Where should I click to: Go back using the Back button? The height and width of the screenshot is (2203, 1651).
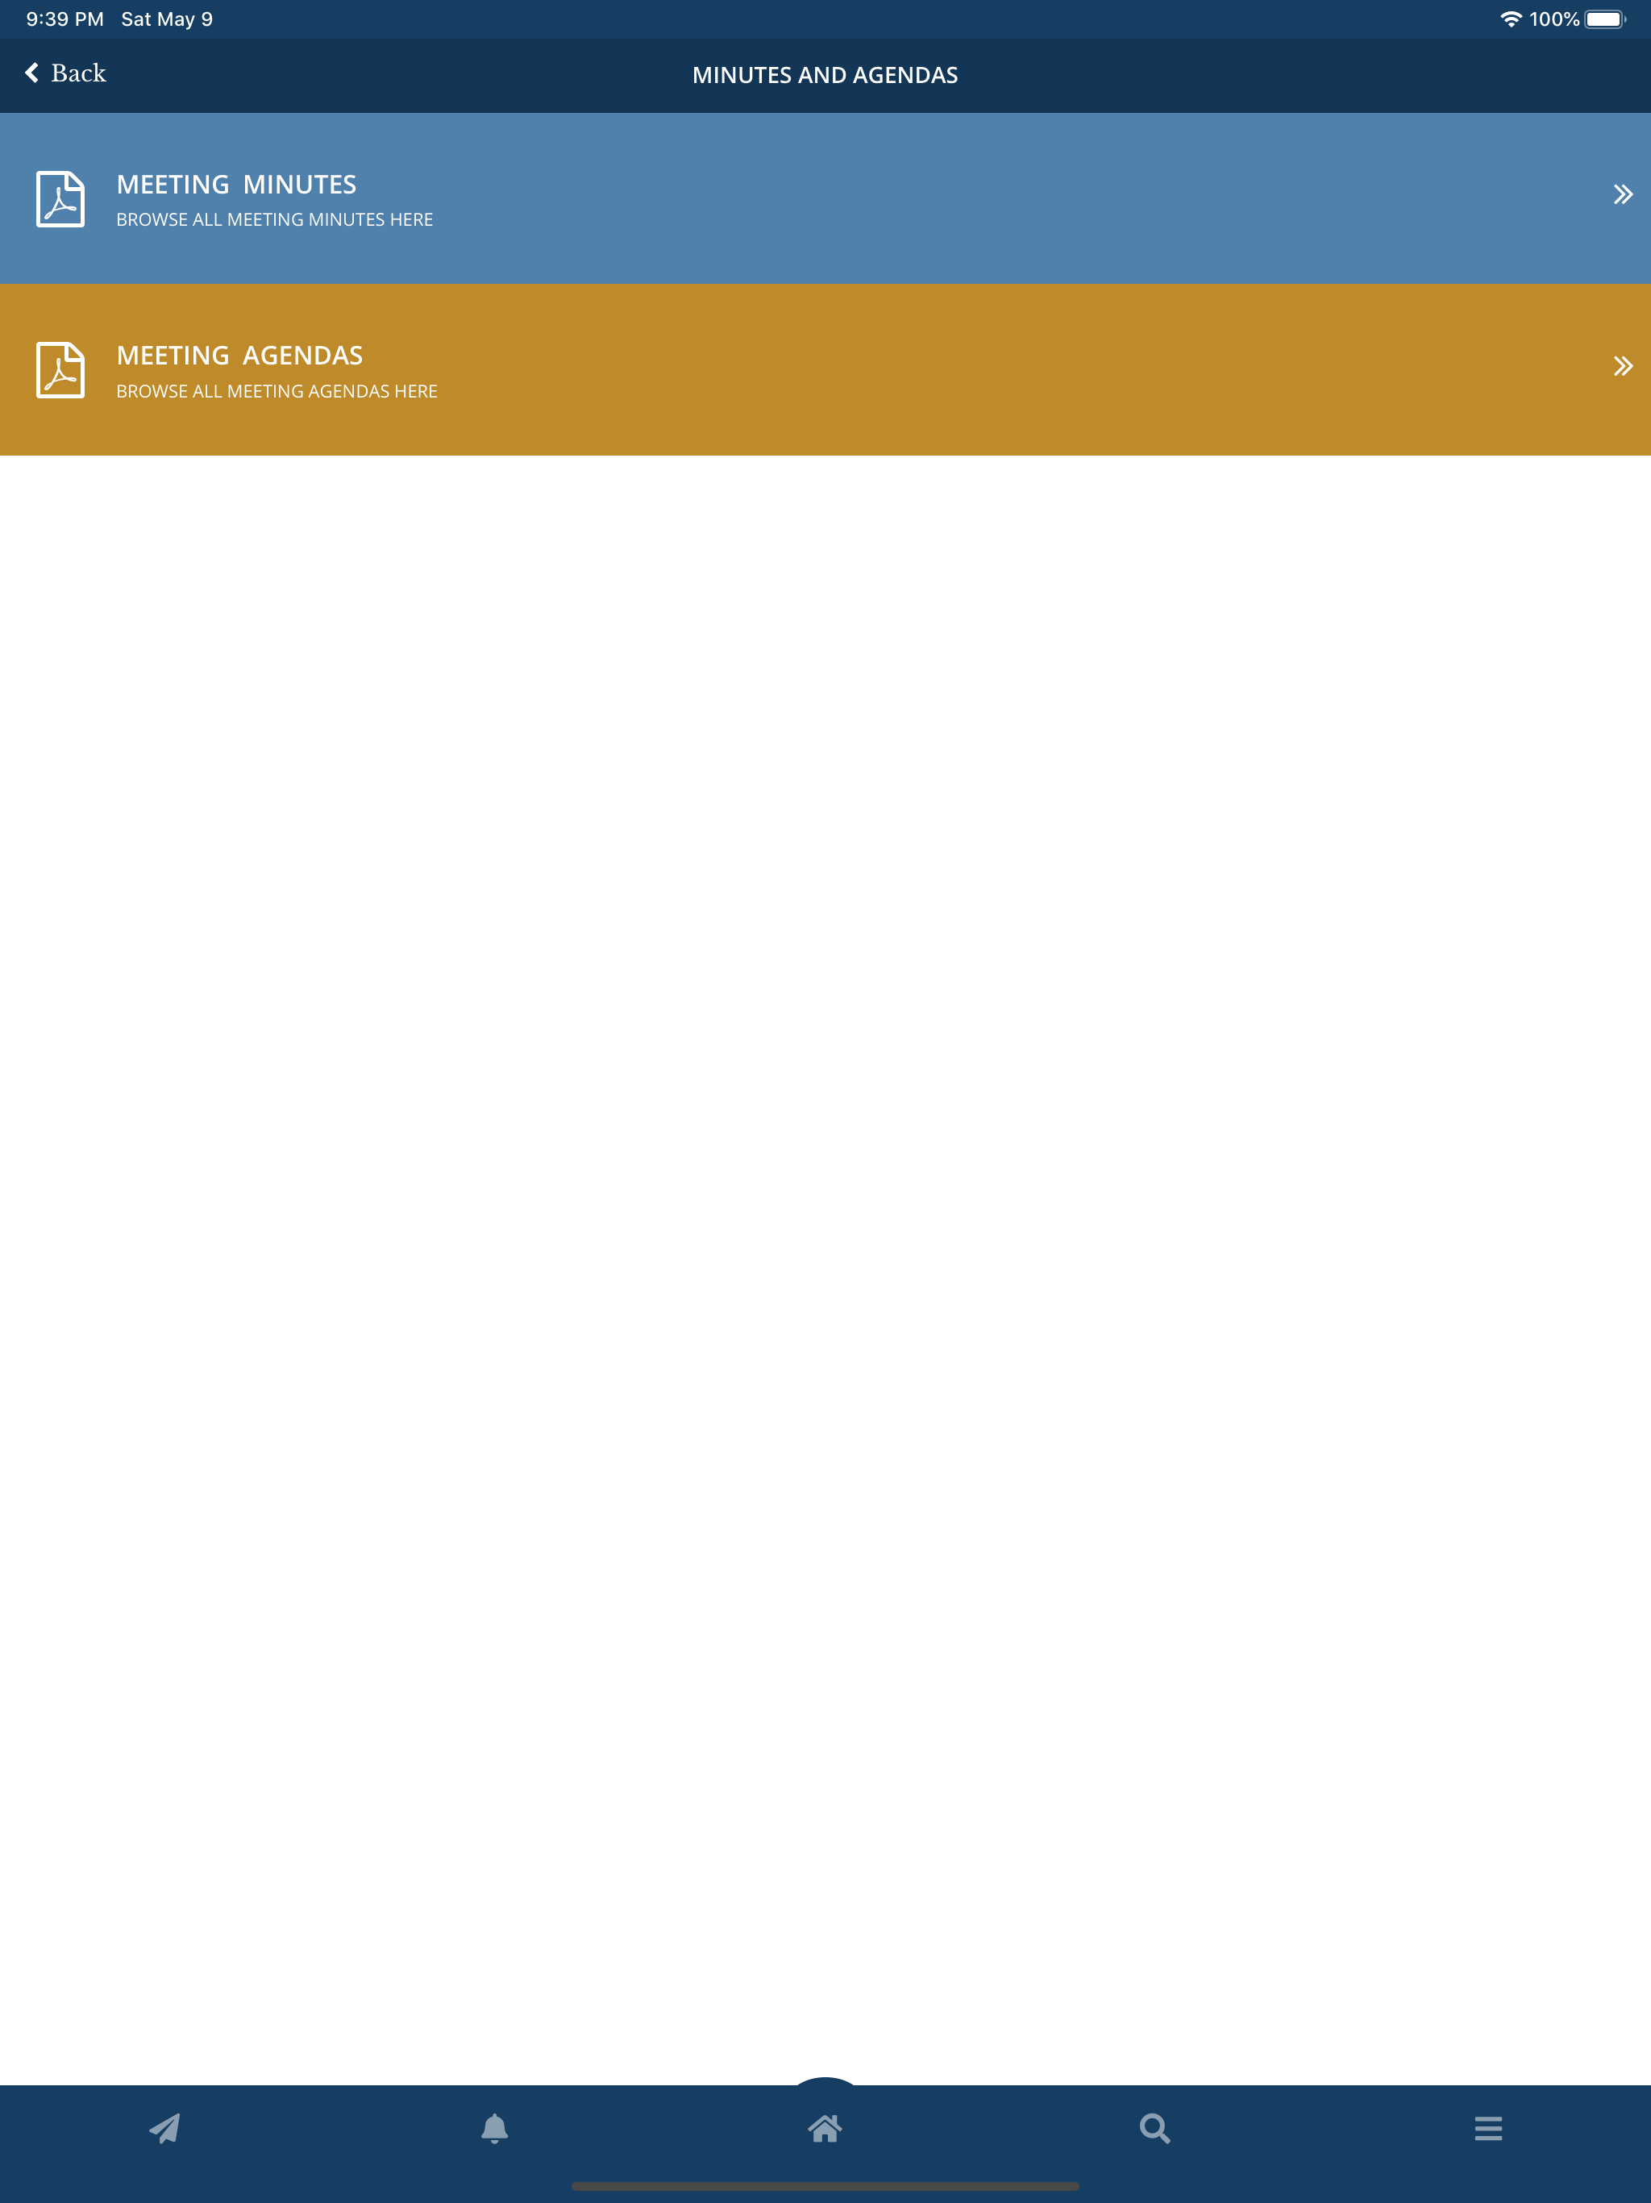tap(64, 73)
